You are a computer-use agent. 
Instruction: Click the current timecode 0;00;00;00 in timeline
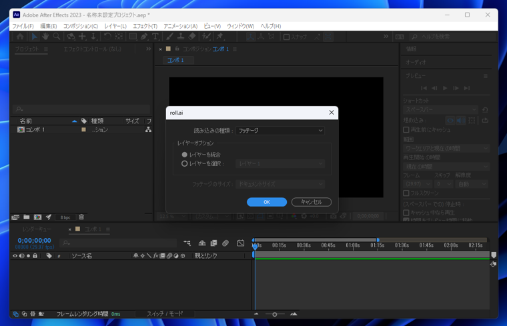(34, 241)
